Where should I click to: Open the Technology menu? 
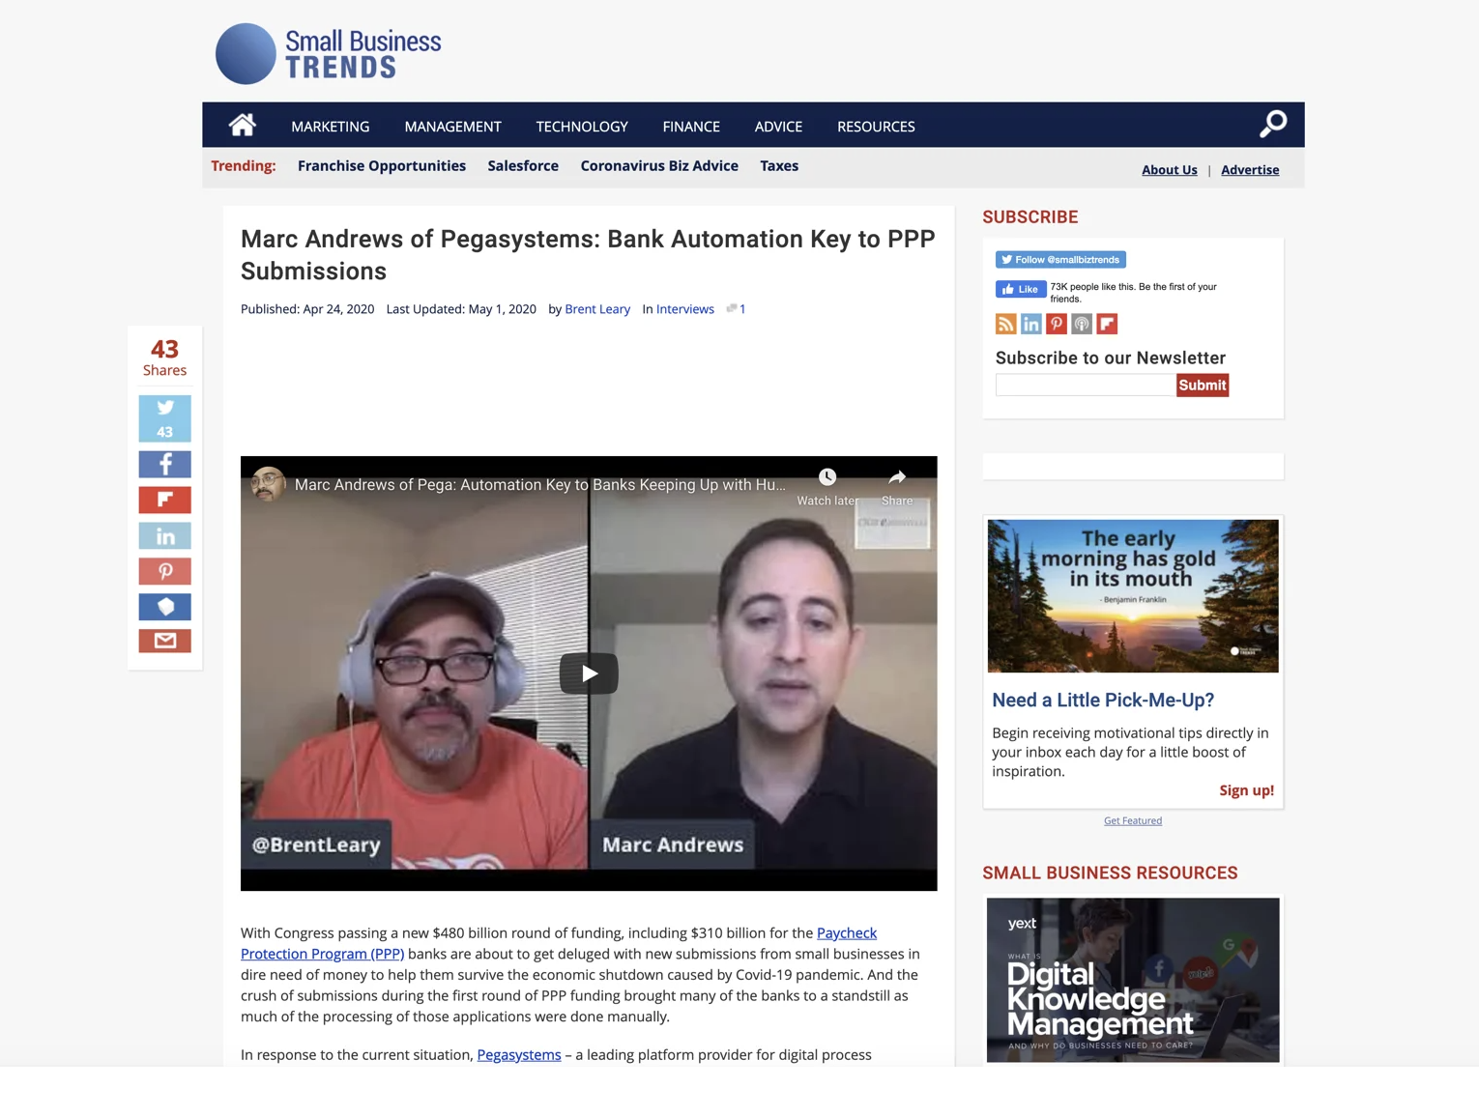click(582, 127)
